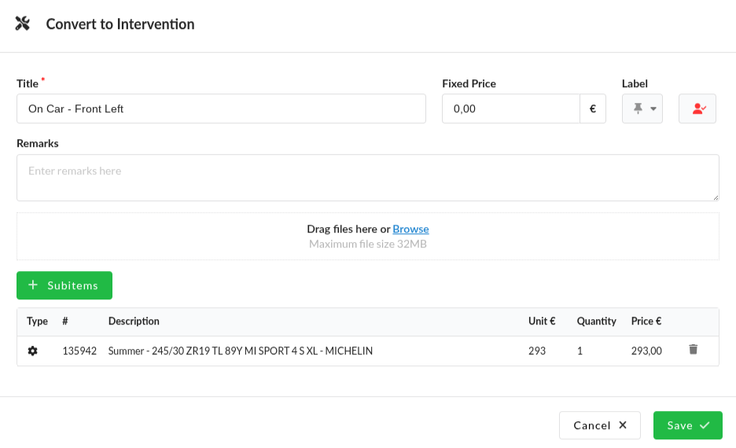Delete the Michelin tyre subitem row

[x=693, y=350]
